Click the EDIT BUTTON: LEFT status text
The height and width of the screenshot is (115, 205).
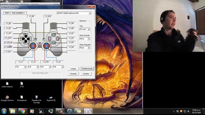[x=40, y=73]
